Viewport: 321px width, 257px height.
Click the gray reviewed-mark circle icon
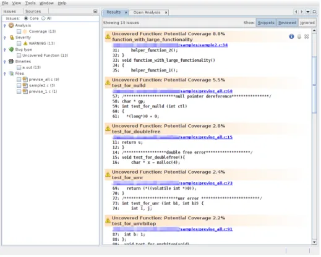tap(299, 36)
